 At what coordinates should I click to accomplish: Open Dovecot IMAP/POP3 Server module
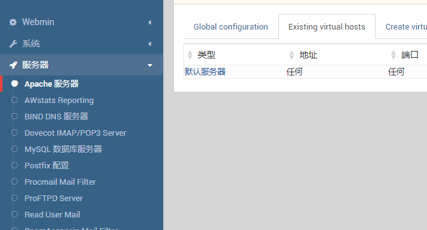click(x=75, y=133)
